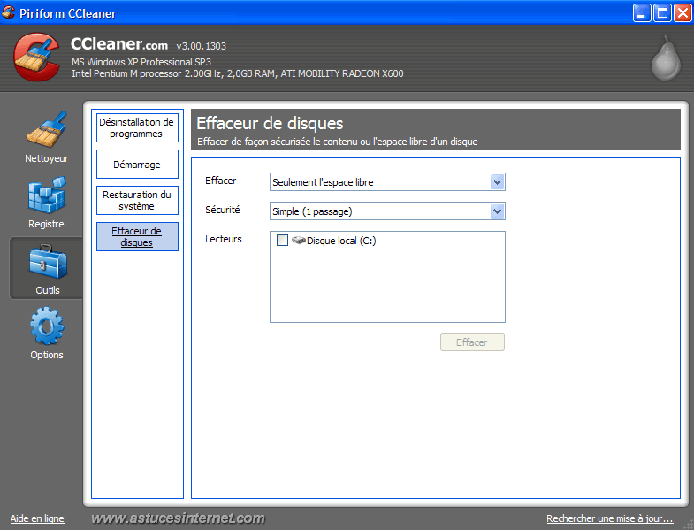This screenshot has height=530, width=694.
Task: Click the Registre label text
Action: pyautogui.click(x=46, y=224)
